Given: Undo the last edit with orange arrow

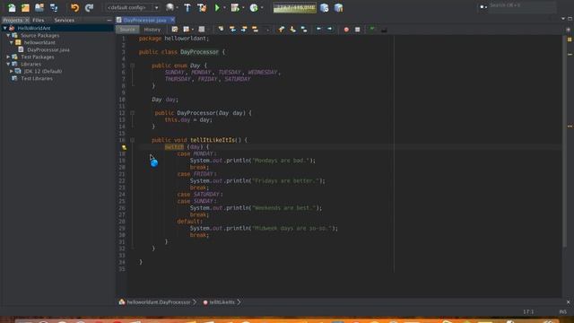Looking at the screenshot, I should point(74,7).
